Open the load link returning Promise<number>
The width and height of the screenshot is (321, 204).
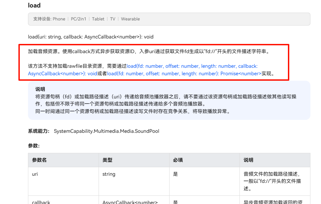[184, 73]
